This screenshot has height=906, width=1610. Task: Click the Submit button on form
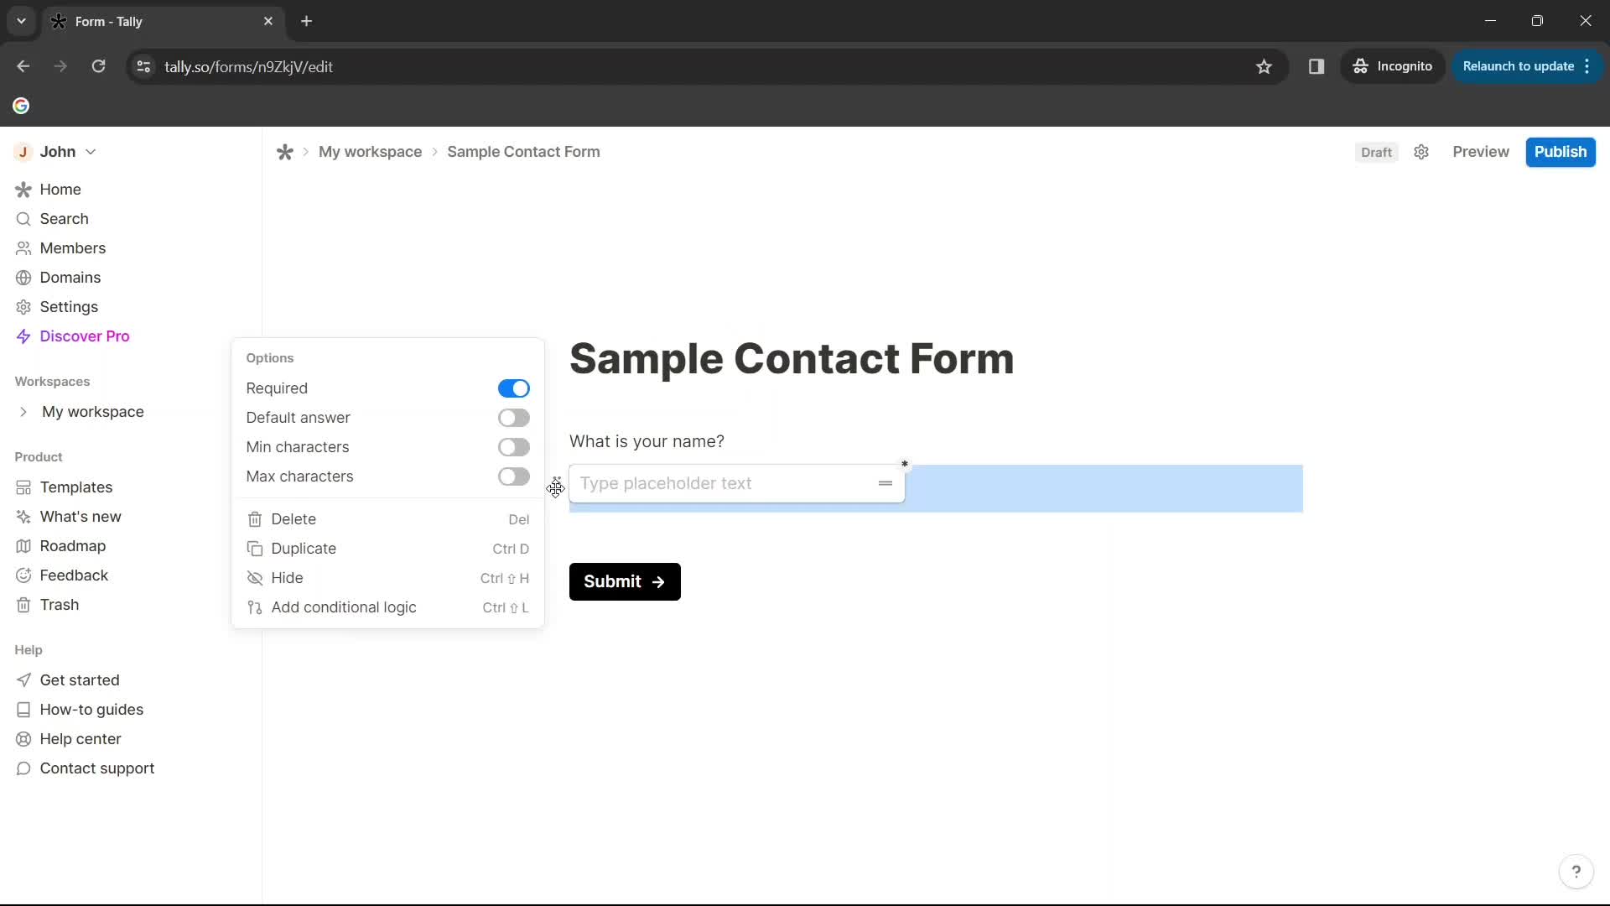click(x=624, y=580)
